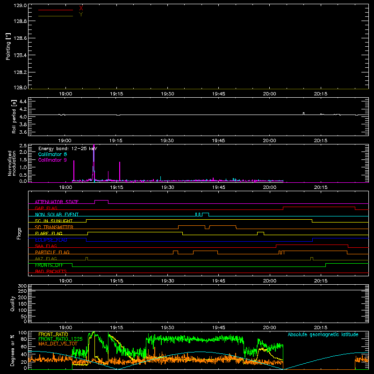This screenshot has height=374, width=374.
Task: Select the FRONT_RATIO_1225 legend entry
Action: 61,339
